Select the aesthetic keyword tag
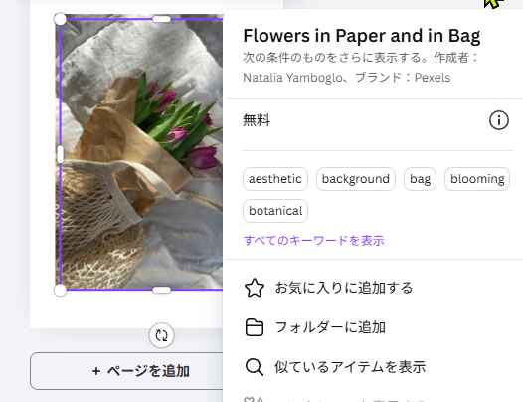Viewport: 523px width, 402px height. tap(275, 179)
